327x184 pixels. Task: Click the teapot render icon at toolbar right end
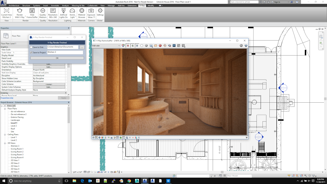pos(246,46)
